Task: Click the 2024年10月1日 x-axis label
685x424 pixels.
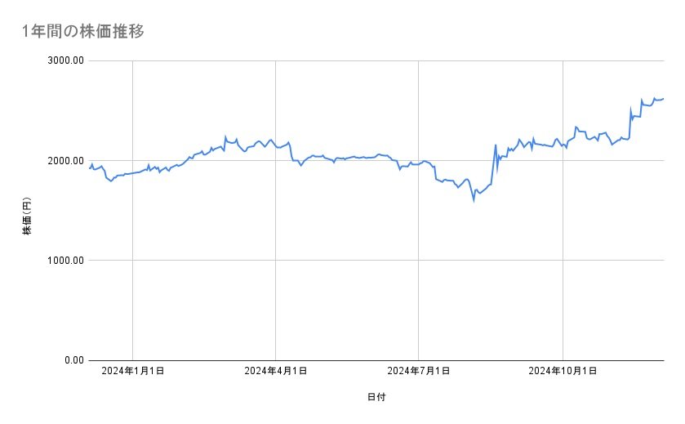Action: coord(563,372)
